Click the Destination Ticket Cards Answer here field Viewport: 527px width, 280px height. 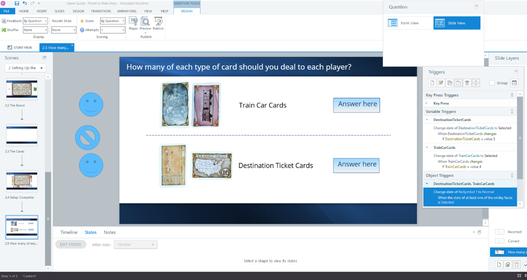click(x=356, y=165)
